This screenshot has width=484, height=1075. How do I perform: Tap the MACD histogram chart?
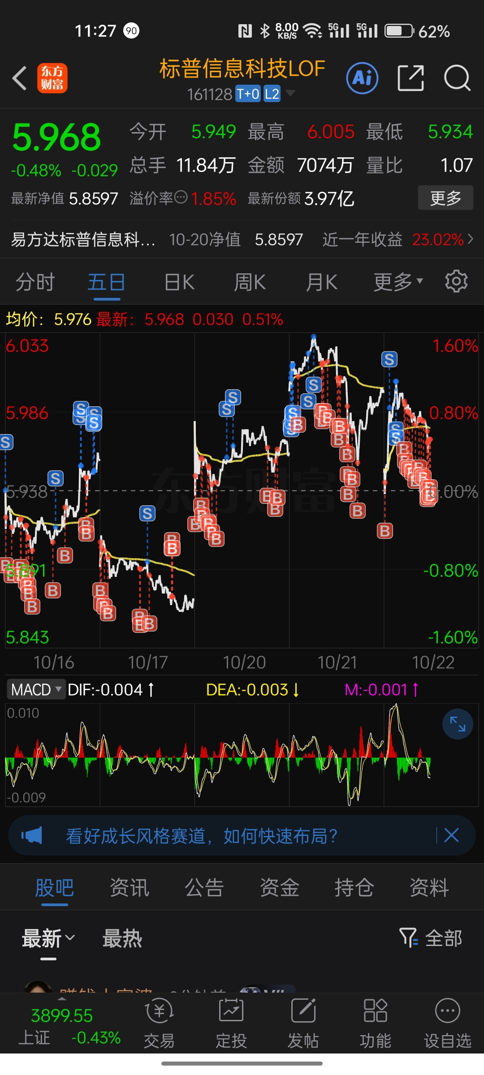point(242,755)
